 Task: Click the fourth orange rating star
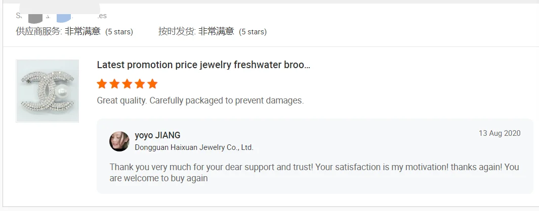pyautogui.click(x=140, y=84)
